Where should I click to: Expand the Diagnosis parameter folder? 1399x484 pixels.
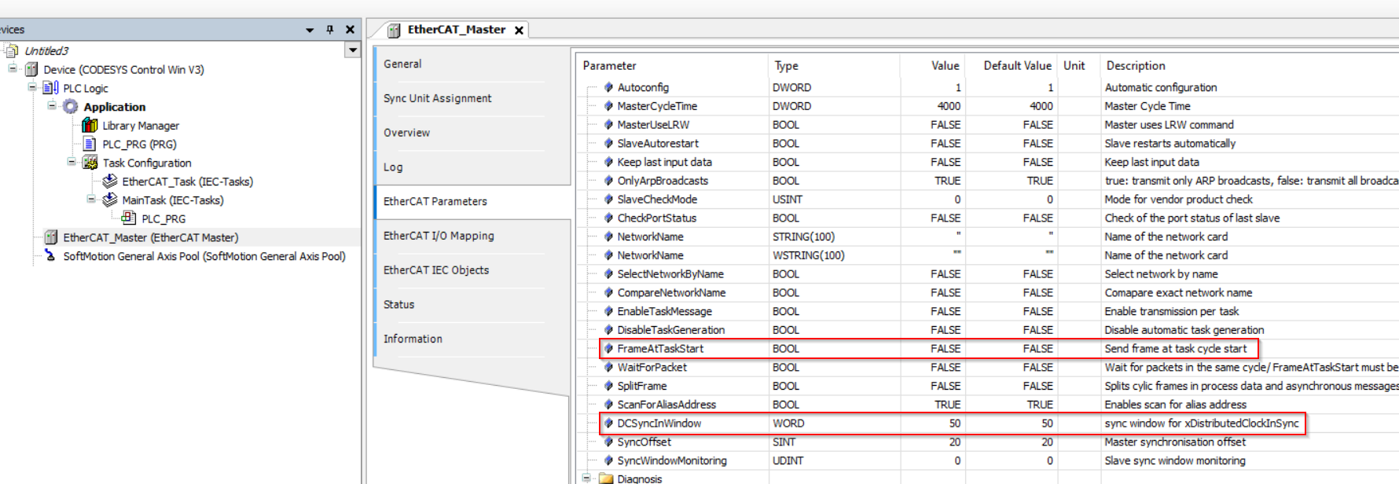tap(587, 478)
